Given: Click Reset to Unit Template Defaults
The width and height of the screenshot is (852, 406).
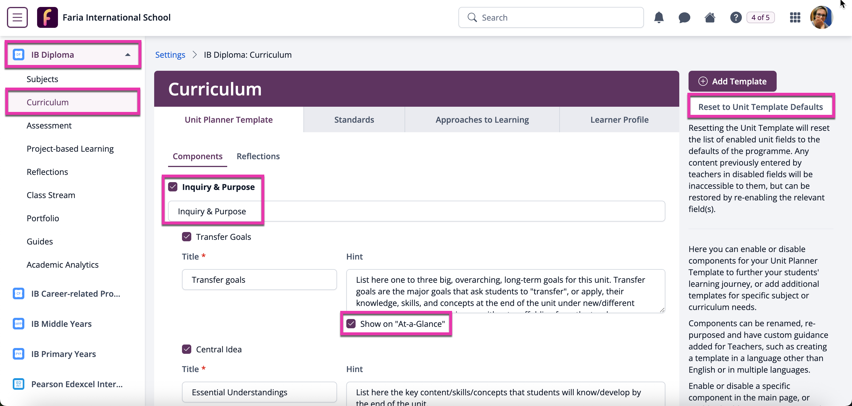Looking at the screenshot, I should point(760,107).
